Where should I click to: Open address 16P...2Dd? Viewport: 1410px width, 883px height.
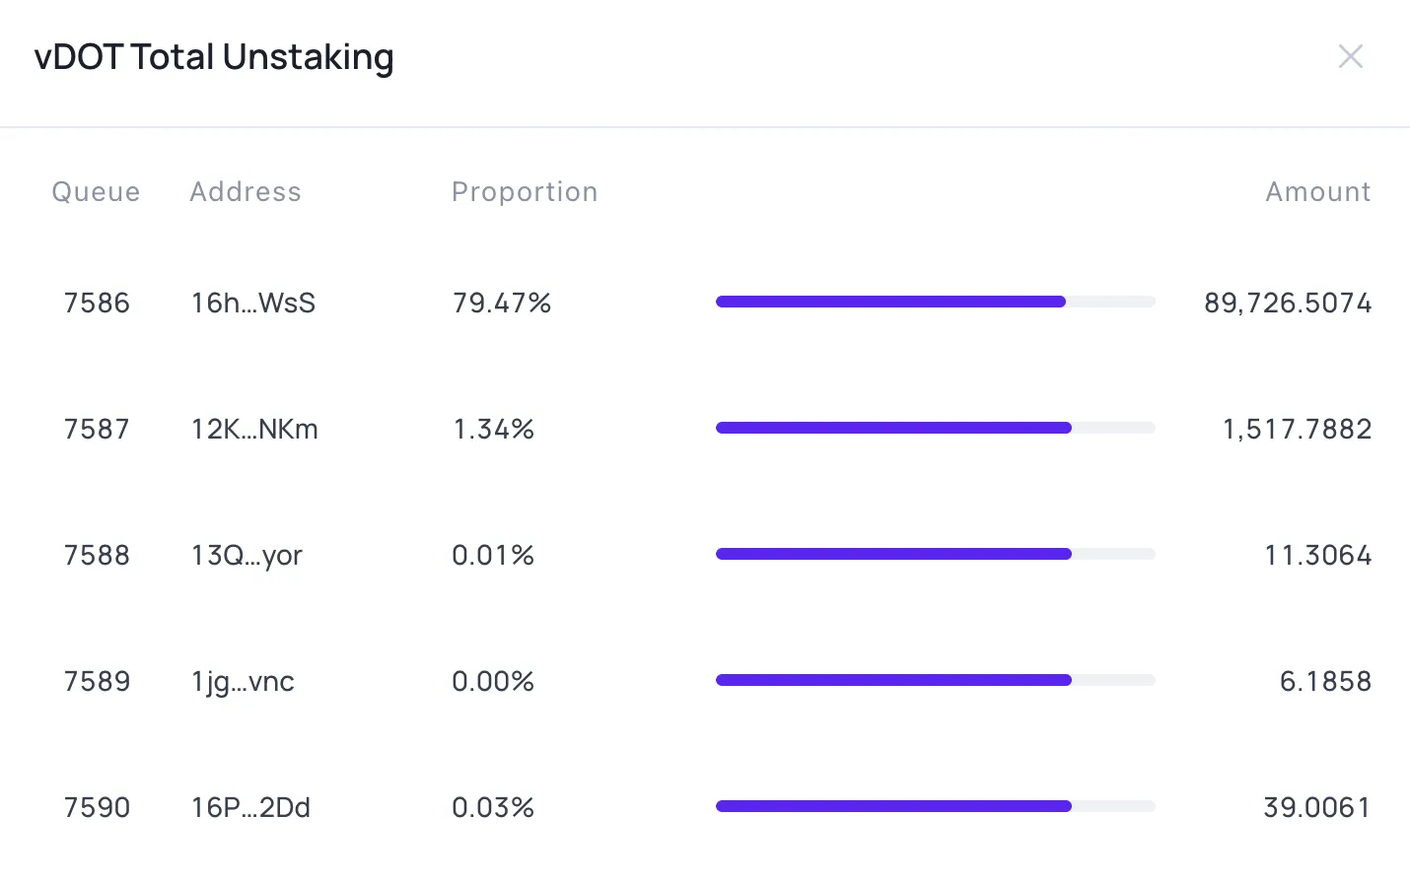coord(250,807)
